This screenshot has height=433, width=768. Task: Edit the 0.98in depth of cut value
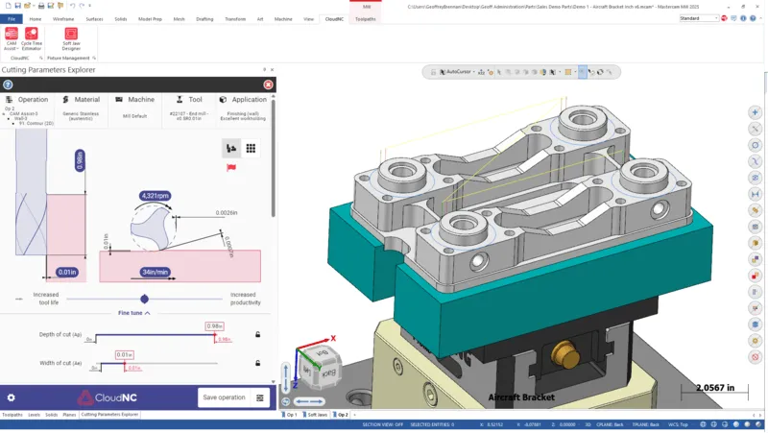click(214, 326)
